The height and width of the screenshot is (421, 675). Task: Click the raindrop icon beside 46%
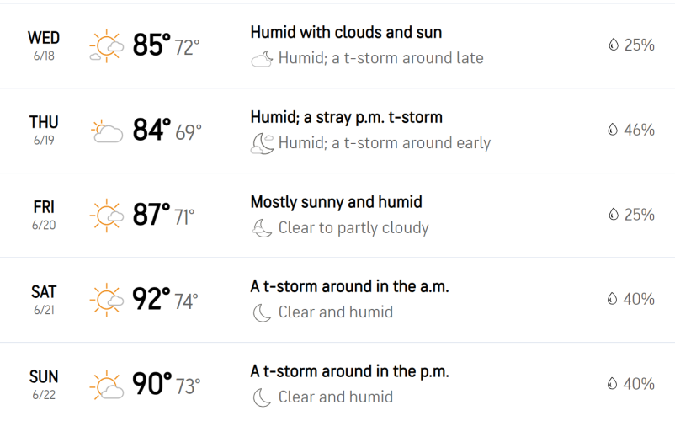[613, 129]
